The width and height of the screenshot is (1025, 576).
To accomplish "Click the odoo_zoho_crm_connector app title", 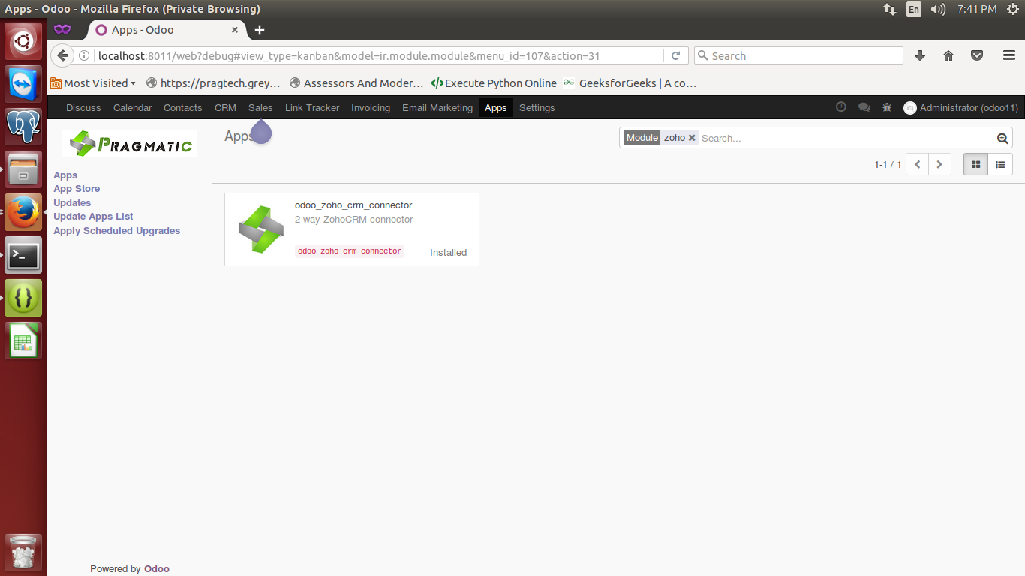I will coord(353,205).
